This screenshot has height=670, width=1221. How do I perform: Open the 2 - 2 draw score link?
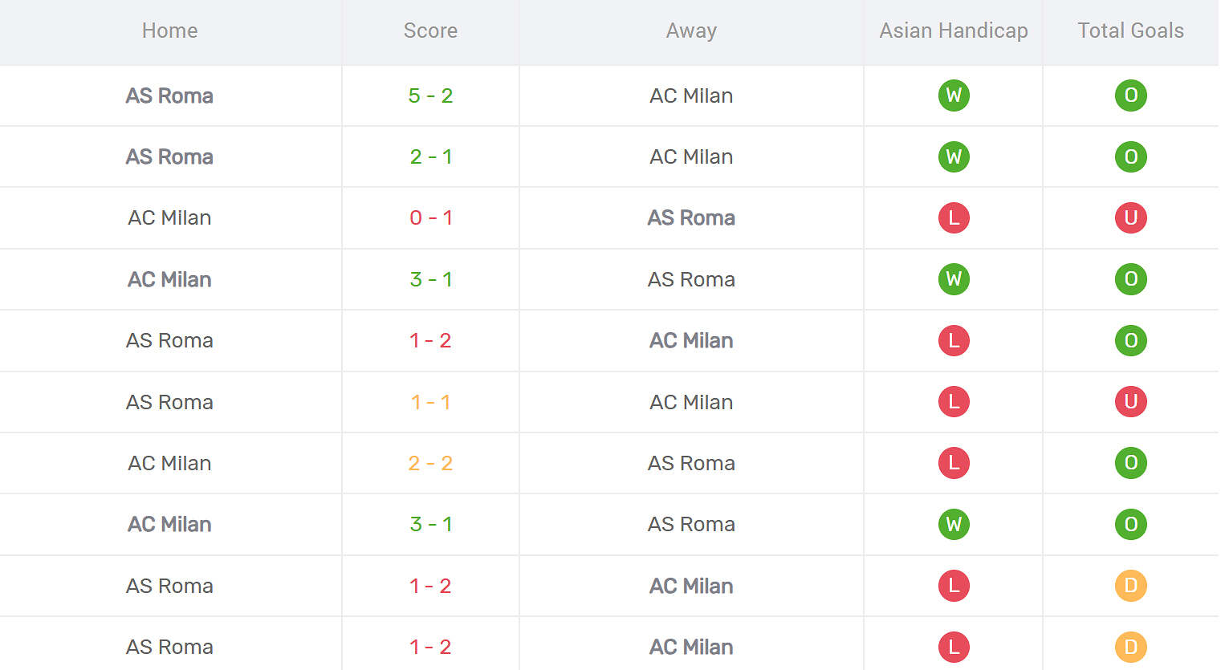tap(430, 463)
